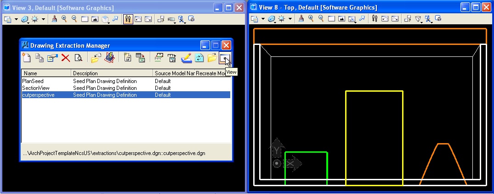Close the Drawing Extraction Manager window
Image resolution: width=494 pixels, height=194 pixels.
pyautogui.click(x=226, y=45)
